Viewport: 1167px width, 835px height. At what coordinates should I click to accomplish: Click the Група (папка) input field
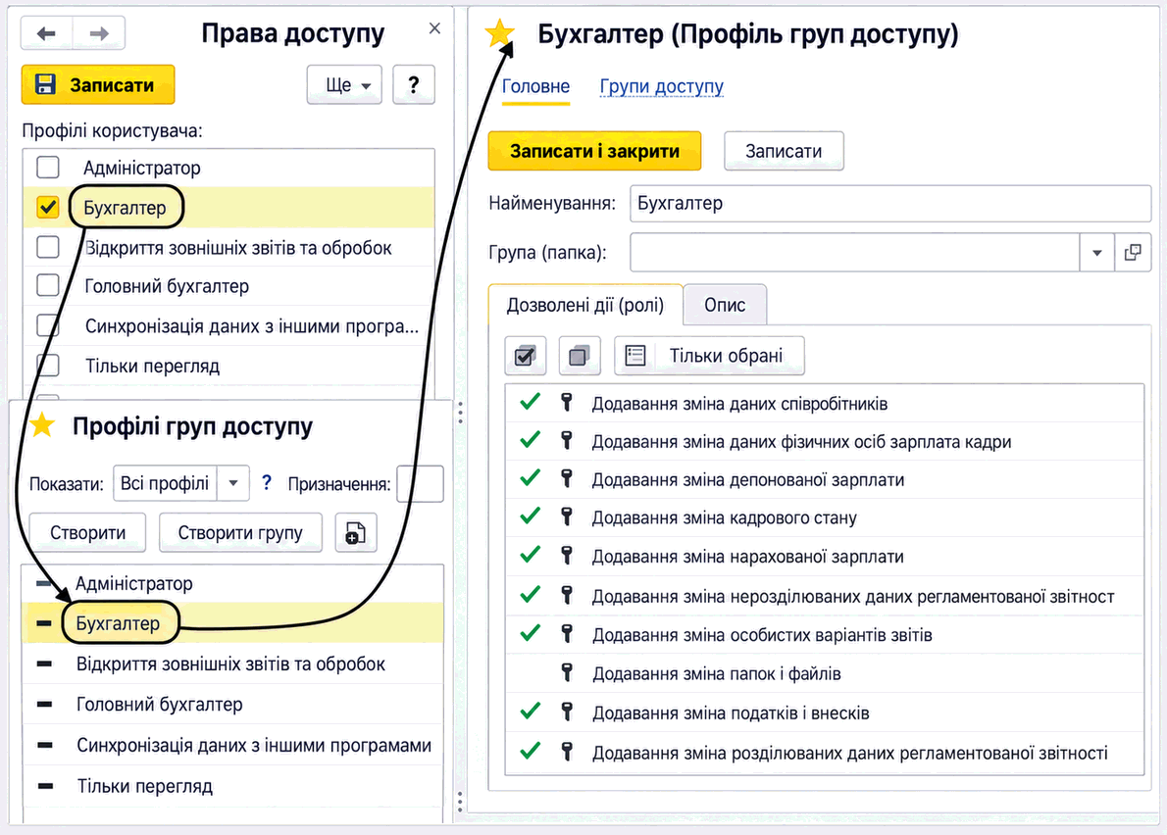coord(854,252)
